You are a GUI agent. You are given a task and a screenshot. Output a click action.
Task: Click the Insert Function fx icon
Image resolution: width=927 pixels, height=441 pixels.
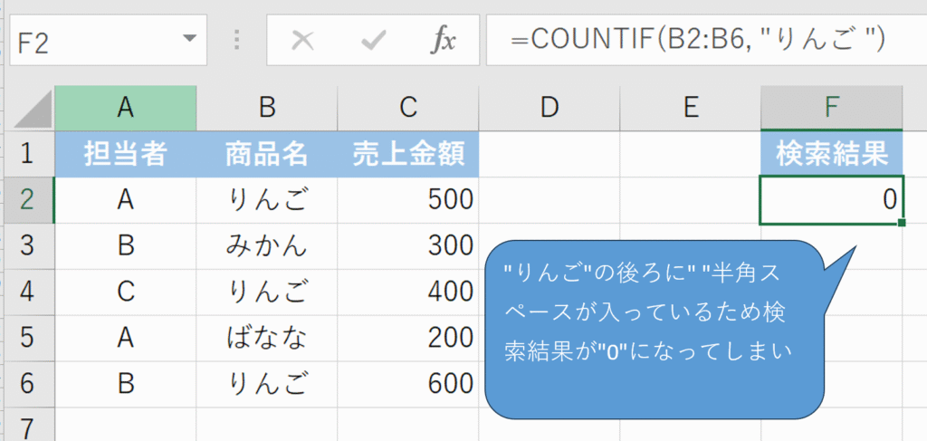[443, 40]
